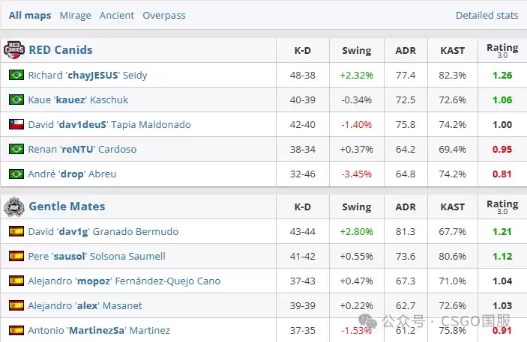Screen dimensions: 527x342
Task: Click Gentle Mates Swing column header
Action: tap(357, 207)
